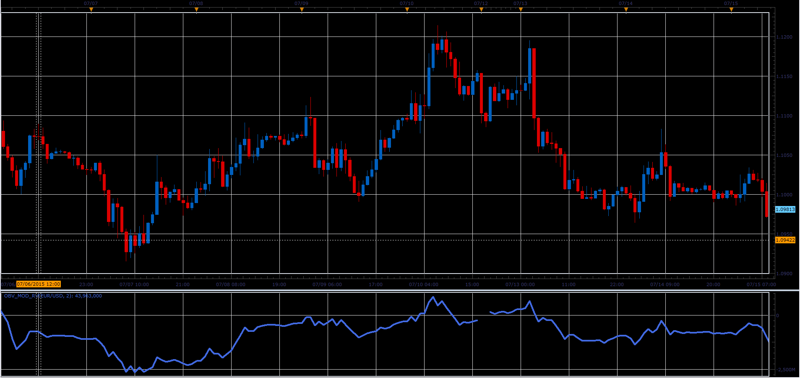Screen dimensions: 800x378
Task: Click the 1.1150 price axis label
Action: click(x=784, y=76)
